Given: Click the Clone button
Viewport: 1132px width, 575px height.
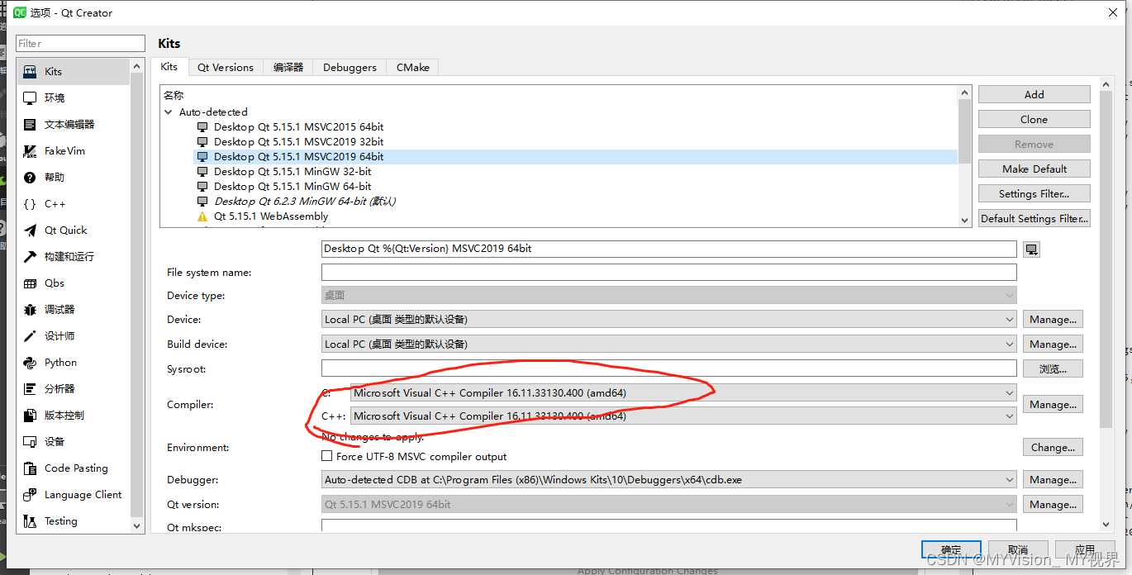Looking at the screenshot, I should 1034,119.
